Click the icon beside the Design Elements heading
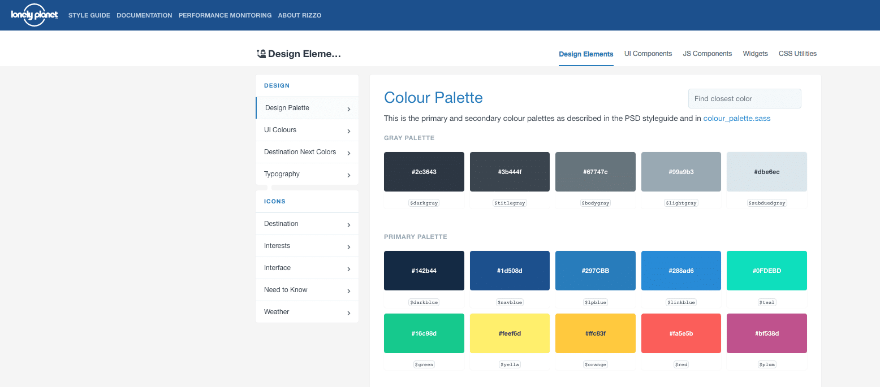Image resolution: width=880 pixels, height=387 pixels. [261, 54]
